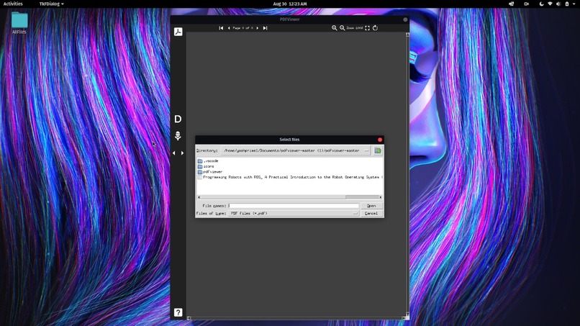Jump to the last page
The width and height of the screenshot is (580, 326).
[266, 28]
